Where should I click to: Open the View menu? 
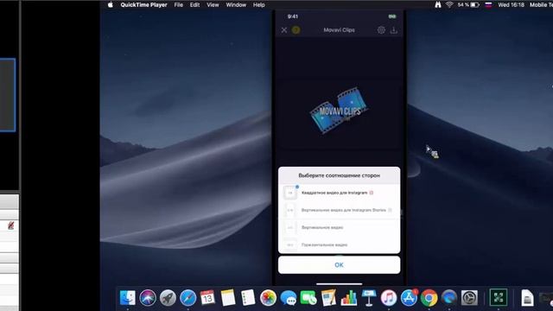213,5
